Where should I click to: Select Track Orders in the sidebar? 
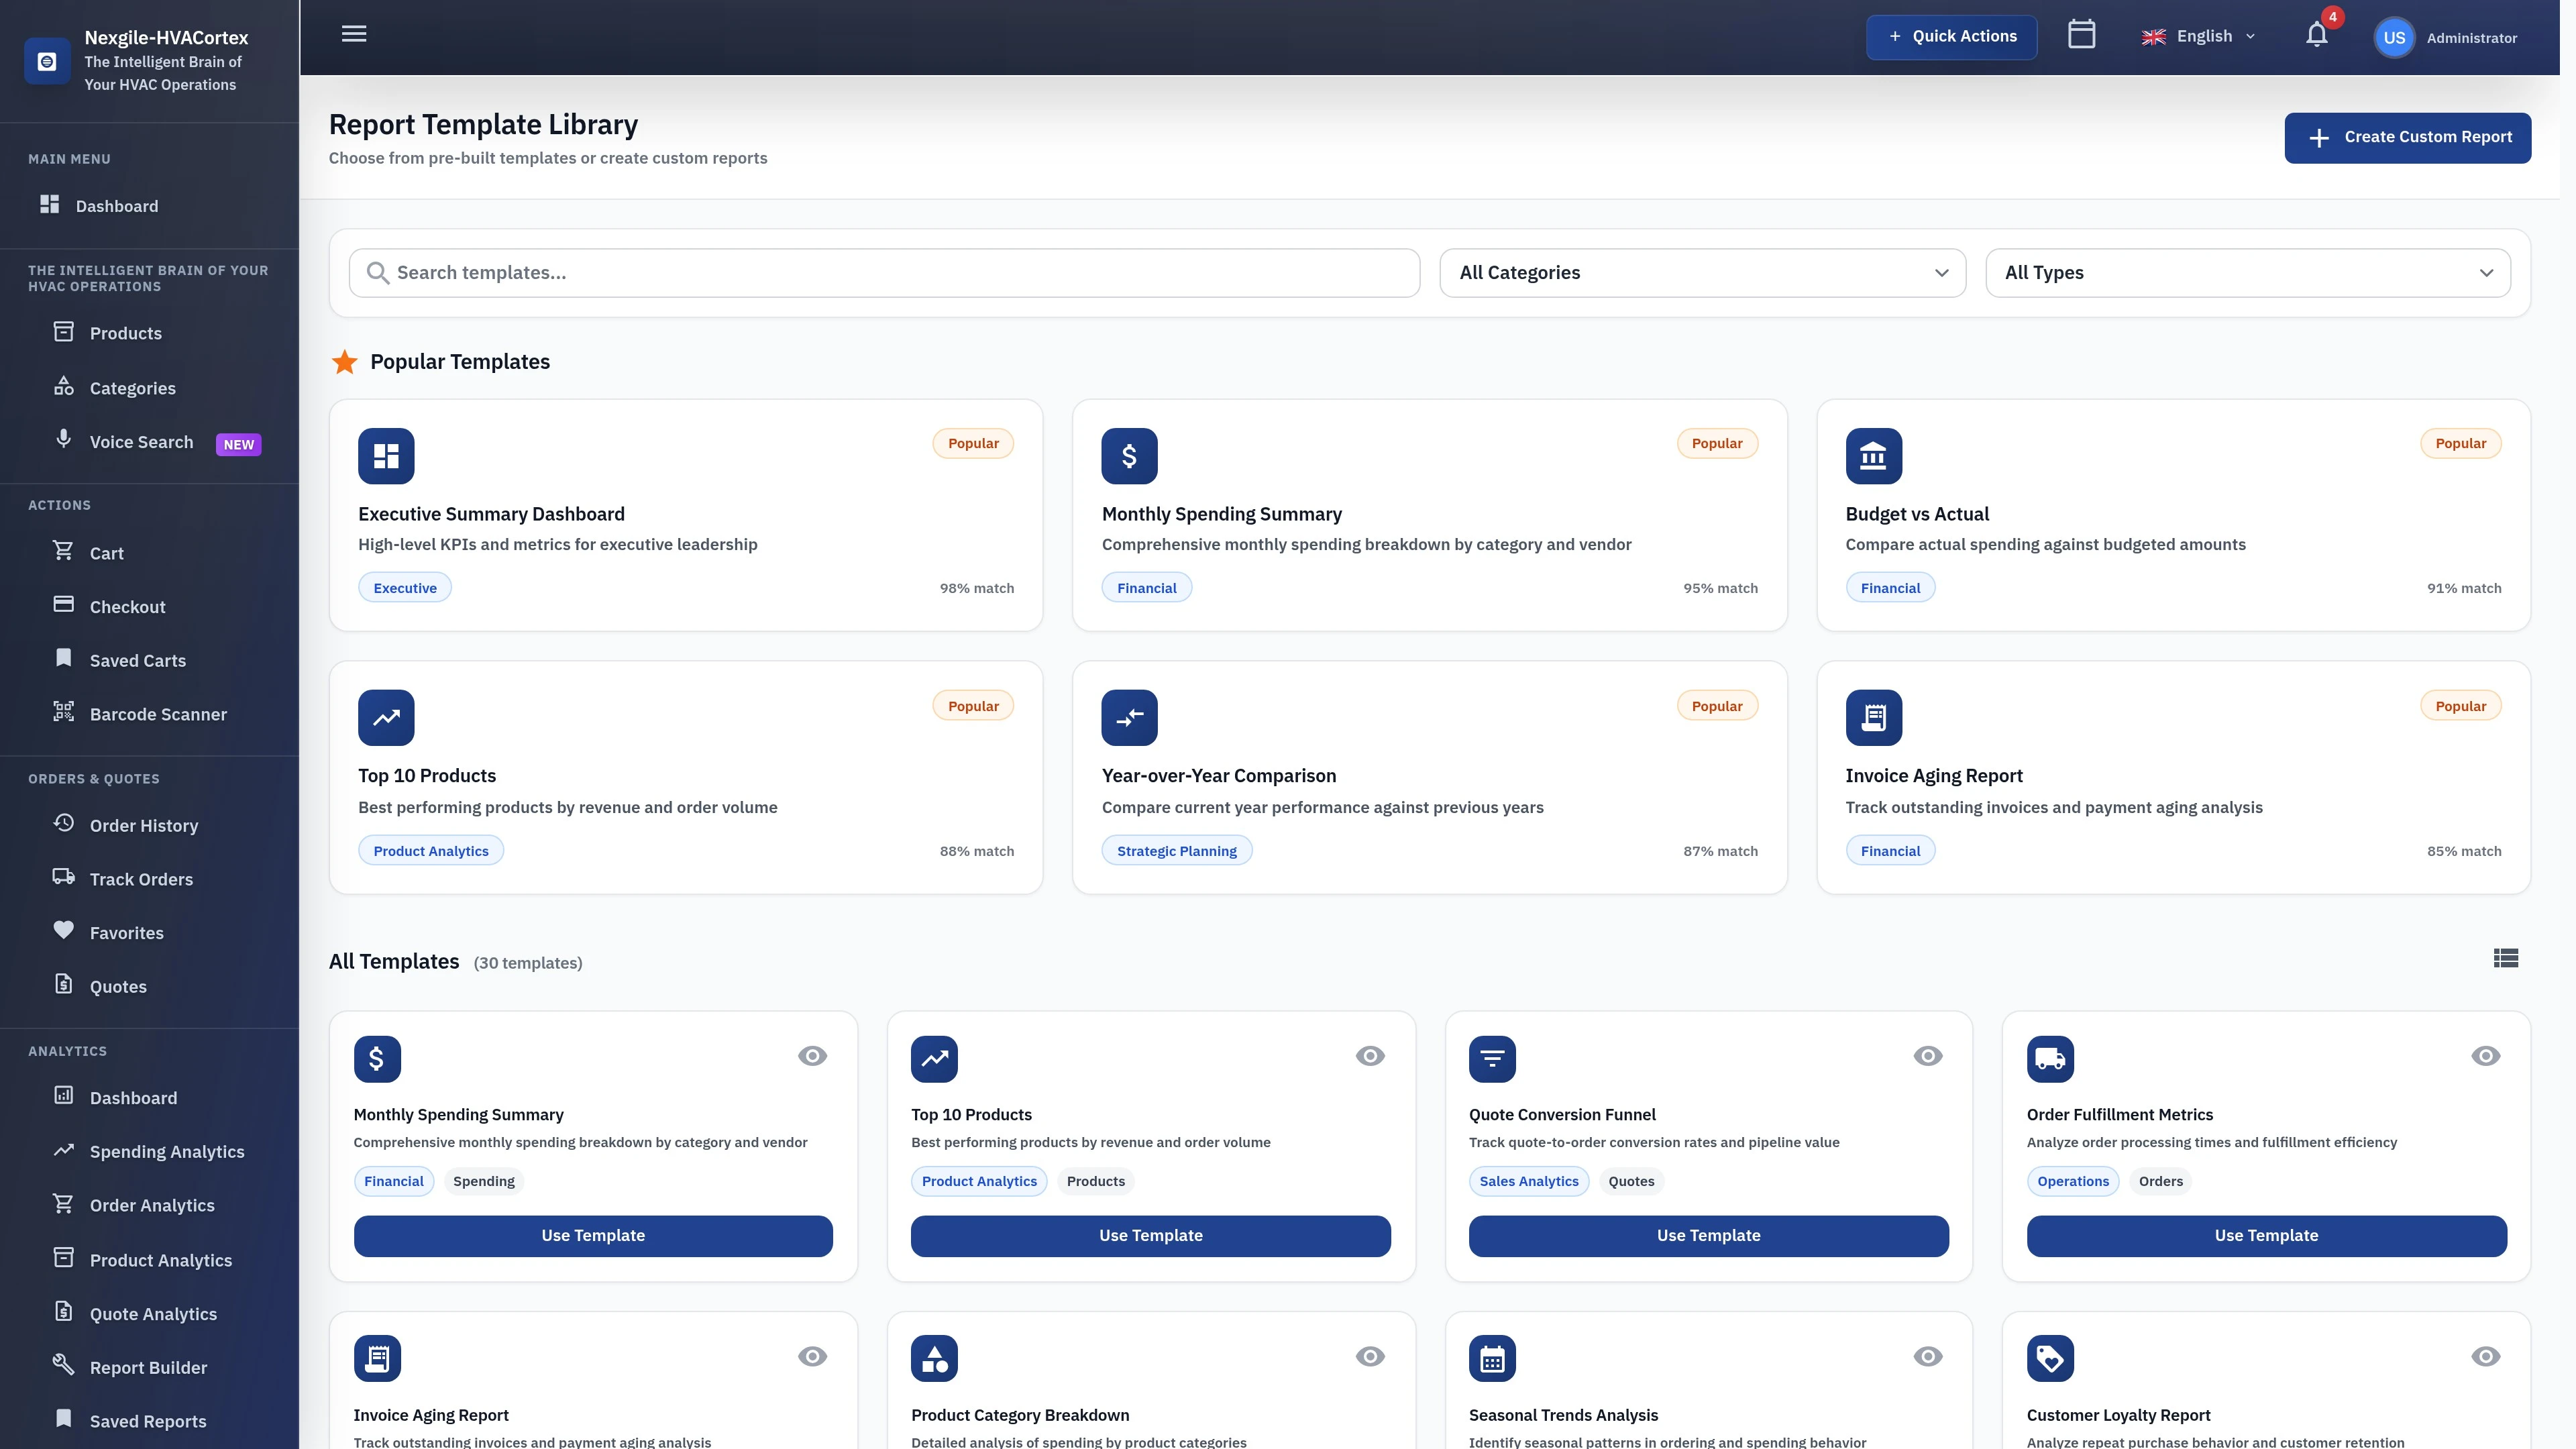[x=140, y=879]
